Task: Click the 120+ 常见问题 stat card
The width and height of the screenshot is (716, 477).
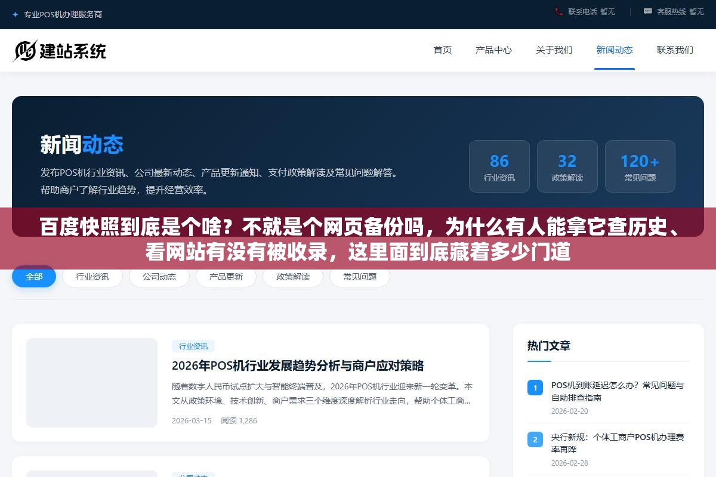Action: (x=640, y=166)
